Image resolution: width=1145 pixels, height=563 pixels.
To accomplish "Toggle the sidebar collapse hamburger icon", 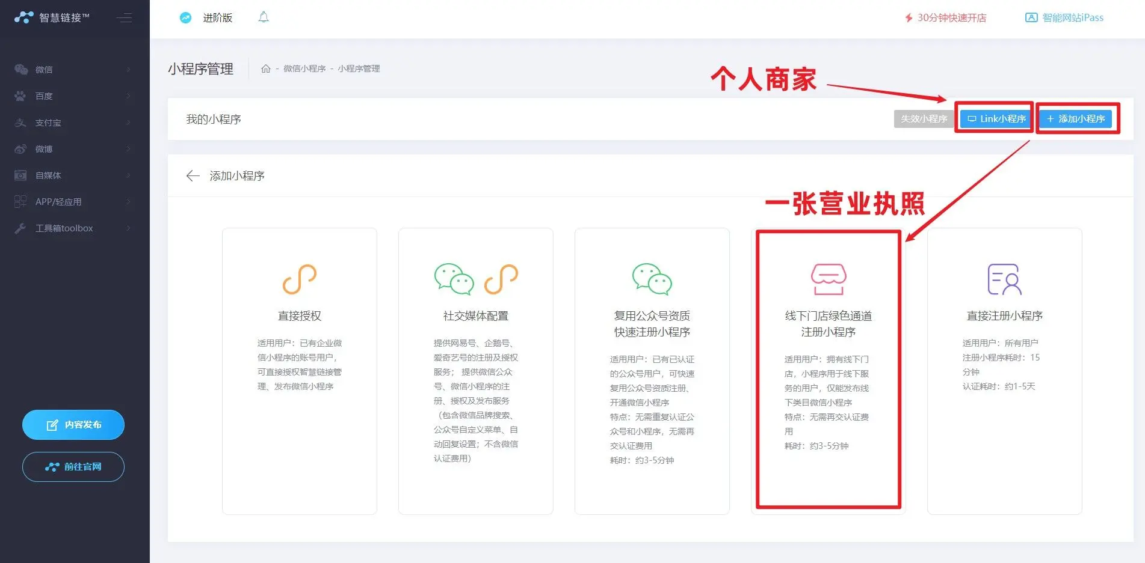I will click(125, 18).
